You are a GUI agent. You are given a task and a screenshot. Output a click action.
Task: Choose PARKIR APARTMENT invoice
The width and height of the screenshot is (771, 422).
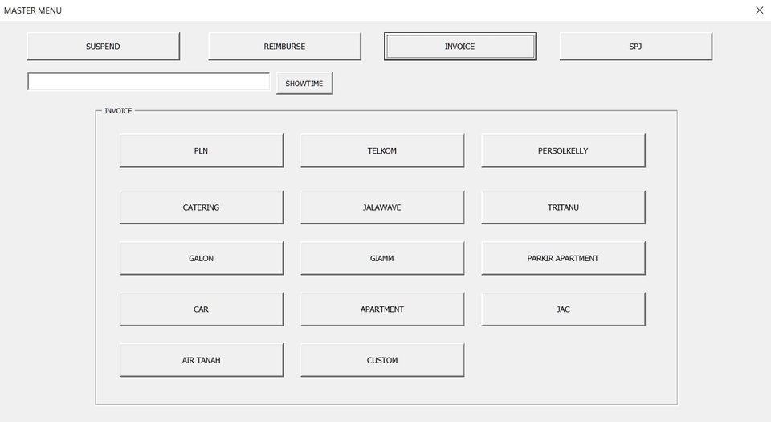(563, 259)
